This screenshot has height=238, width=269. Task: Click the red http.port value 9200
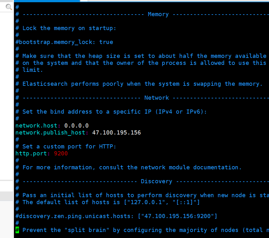click(x=61, y=153)
